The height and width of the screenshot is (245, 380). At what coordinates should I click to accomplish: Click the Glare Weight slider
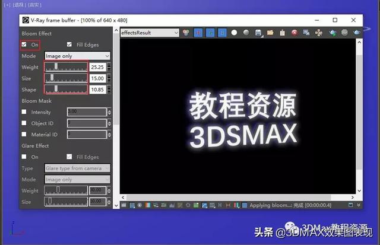coord(66,190)
